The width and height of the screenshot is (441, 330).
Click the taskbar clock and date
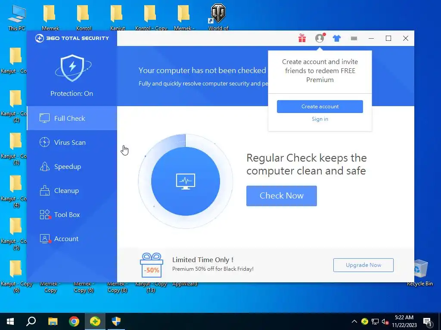tap(404, 321)
